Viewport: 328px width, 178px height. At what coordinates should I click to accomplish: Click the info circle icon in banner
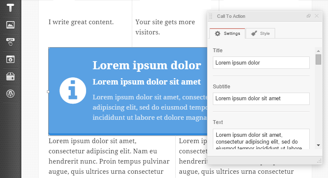point(73,90)
